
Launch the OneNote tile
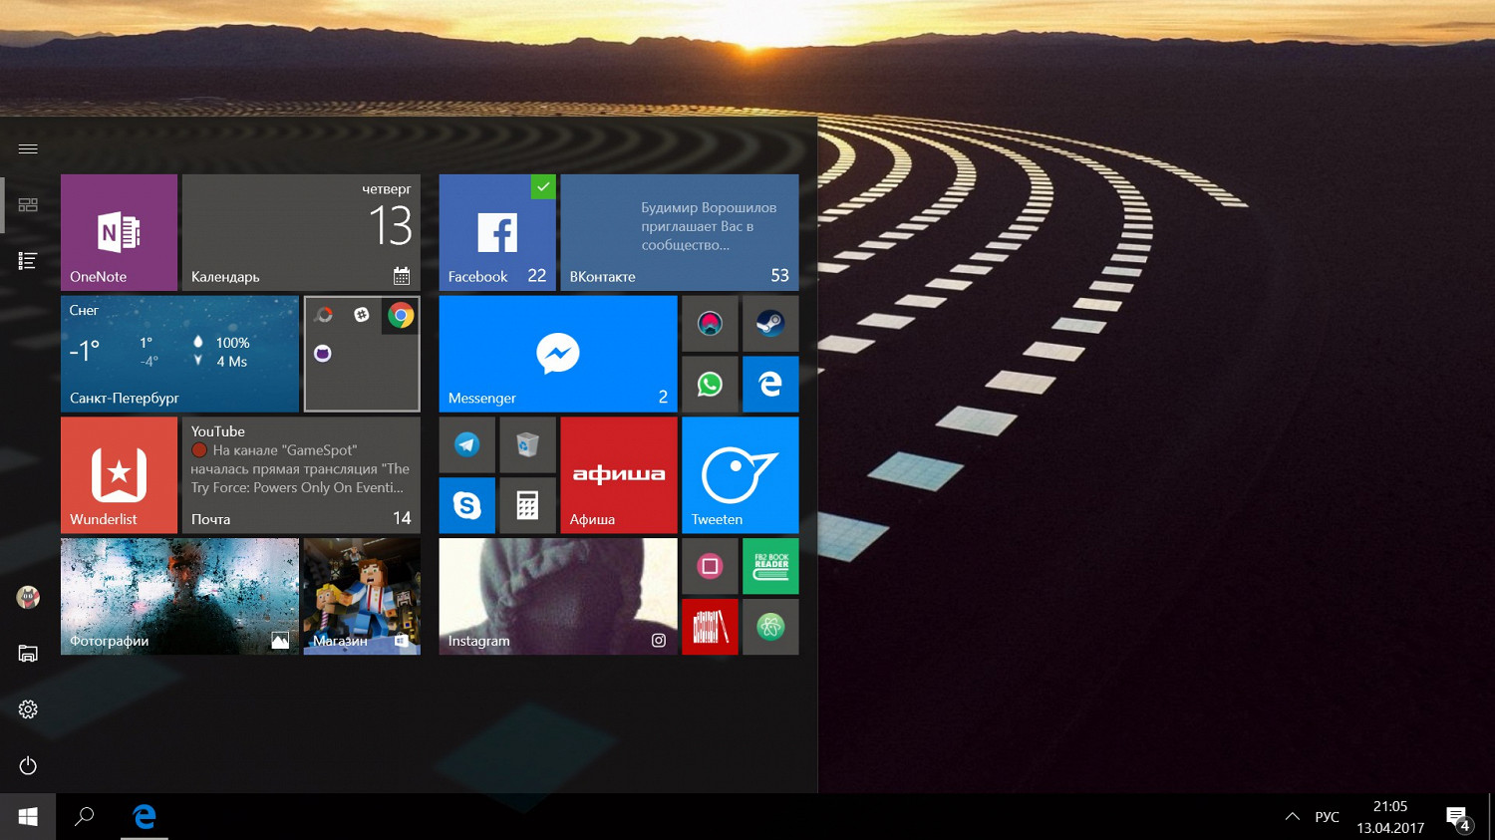tap(120, 233)
